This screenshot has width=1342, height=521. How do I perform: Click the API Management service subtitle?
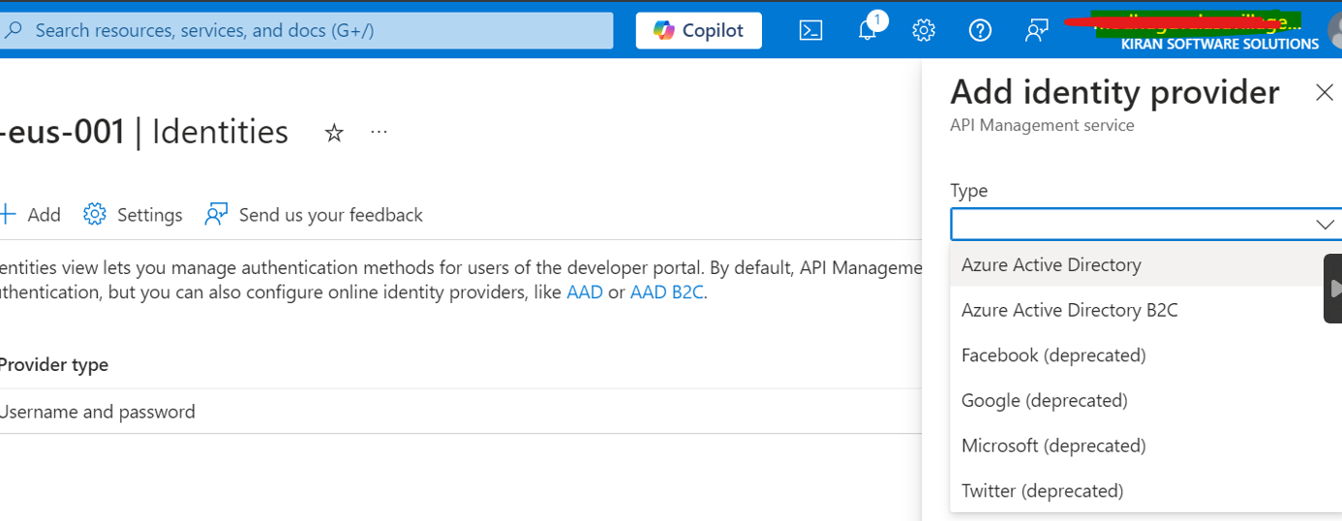pos(1042,126)
